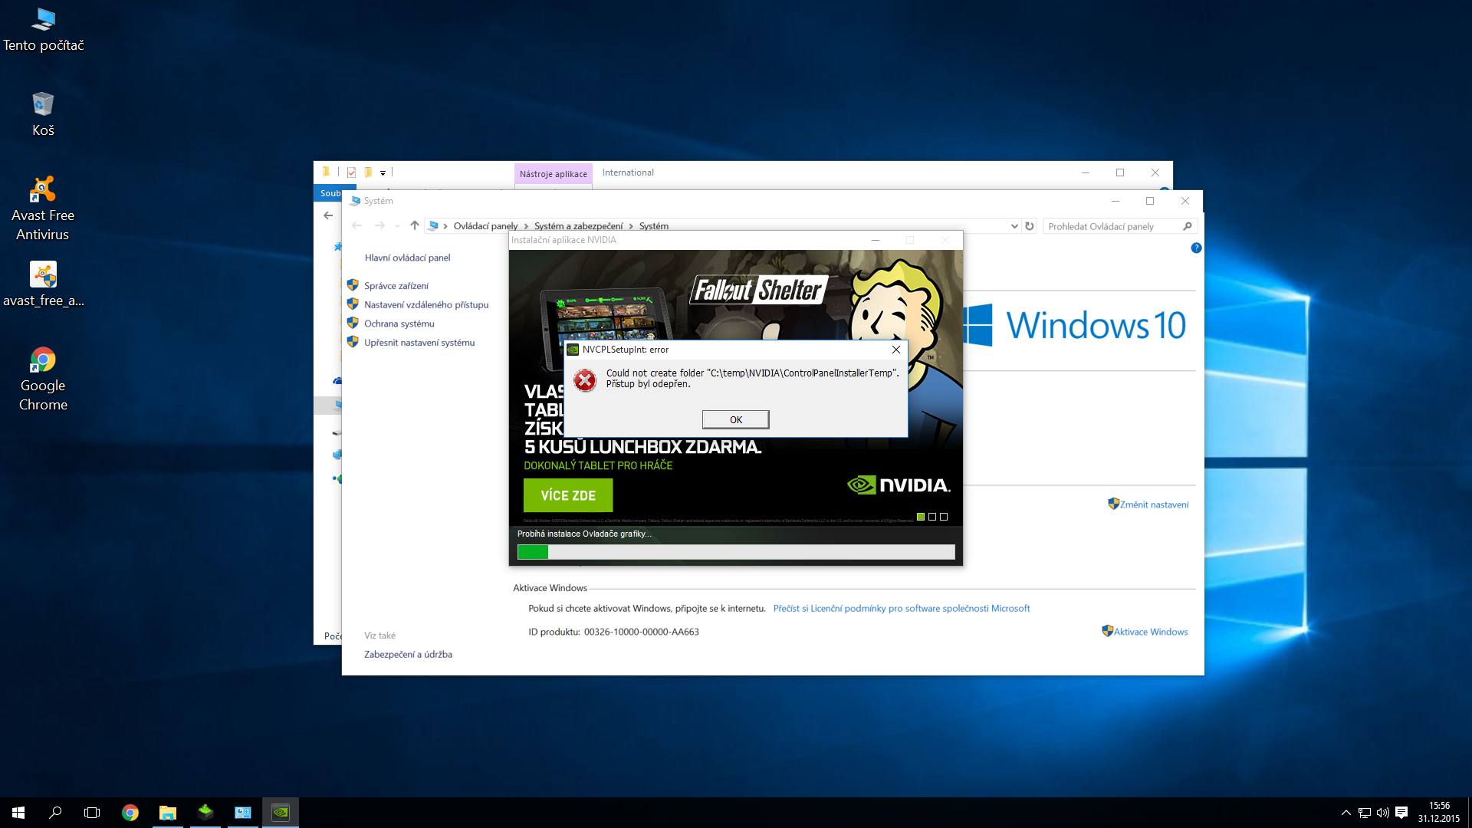Click Aktivace Windows link
This screenshot has height=828, width=1472.
coord(1150,632)
